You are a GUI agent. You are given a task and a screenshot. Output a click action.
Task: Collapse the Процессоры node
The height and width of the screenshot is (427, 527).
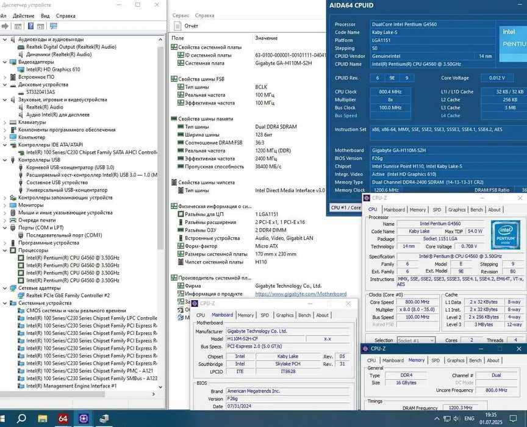pyautogui.click(x=5, y=251)
